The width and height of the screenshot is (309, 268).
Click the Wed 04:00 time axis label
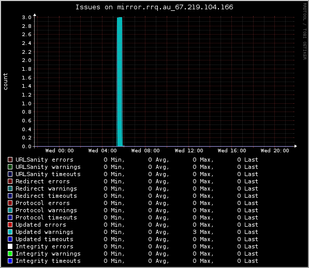pos(102,151)
